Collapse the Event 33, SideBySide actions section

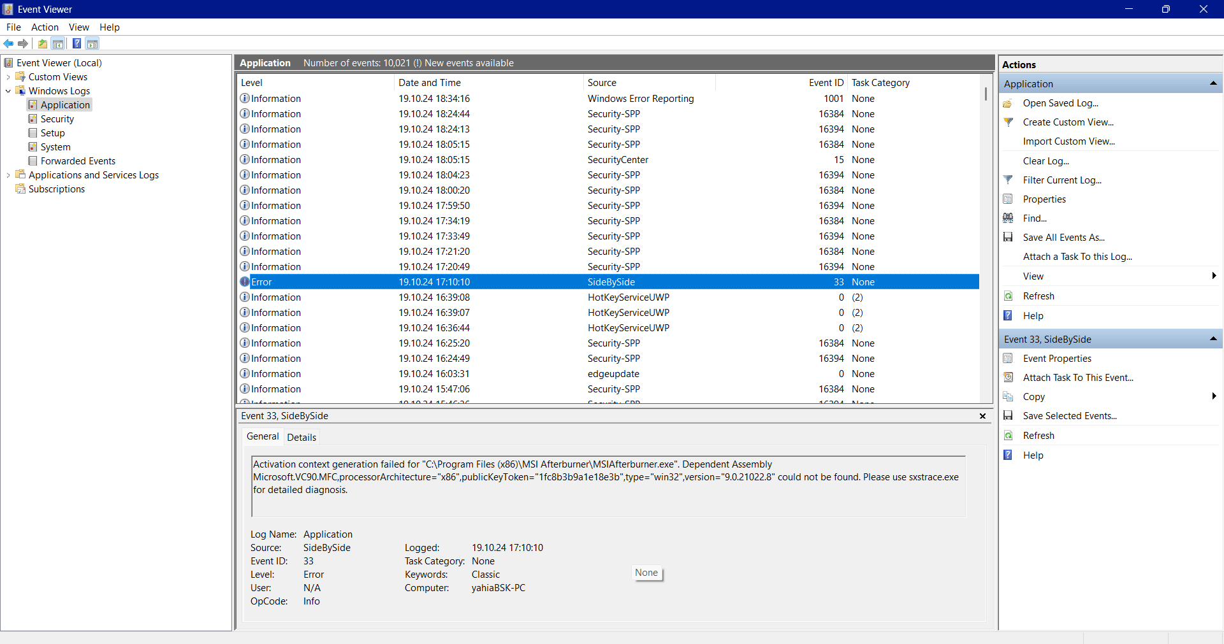[x=1213, y=340]
